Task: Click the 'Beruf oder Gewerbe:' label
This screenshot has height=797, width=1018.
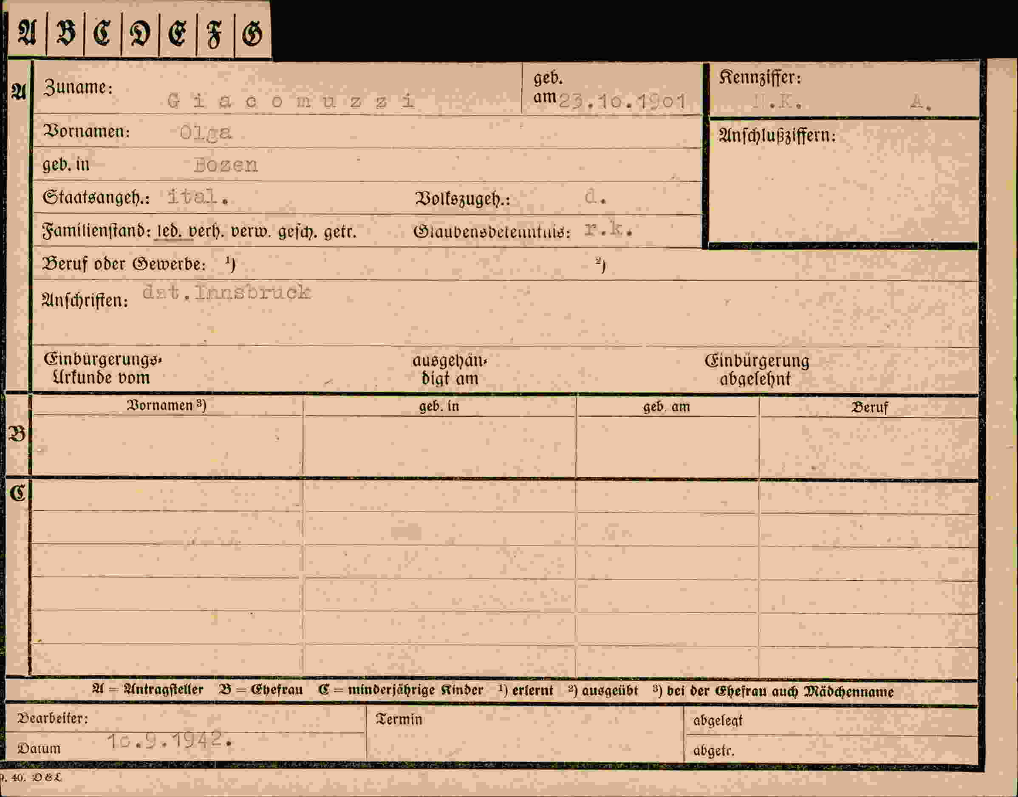Action: tap(124, 264)
